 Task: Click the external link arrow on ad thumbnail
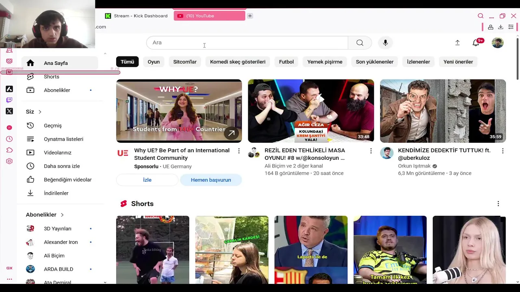pos(231,133)
